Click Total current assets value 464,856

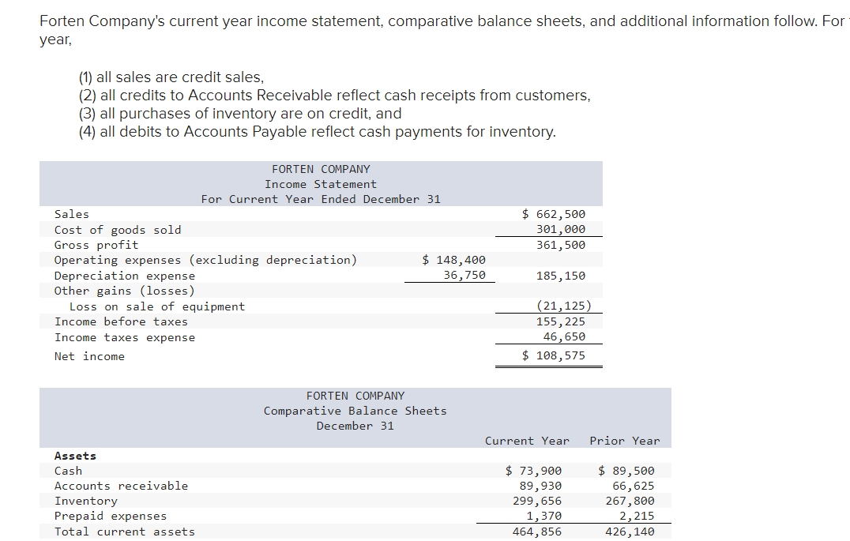[537, 532]
